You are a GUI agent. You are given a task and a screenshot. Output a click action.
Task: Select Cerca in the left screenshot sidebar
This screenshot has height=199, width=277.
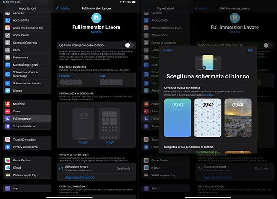point(27,50)
